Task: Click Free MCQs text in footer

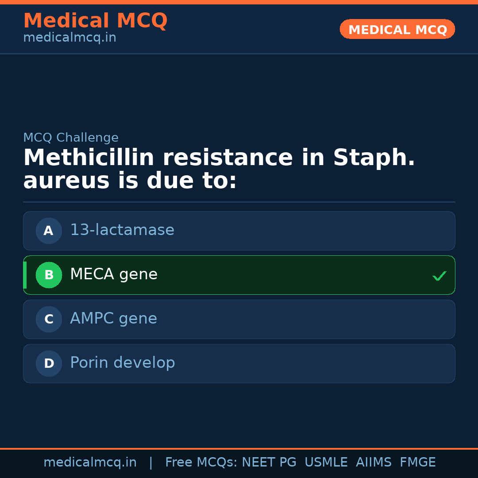Action: (x=201, y=463)
